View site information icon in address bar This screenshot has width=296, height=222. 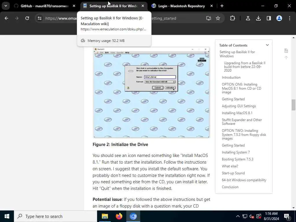39,18
